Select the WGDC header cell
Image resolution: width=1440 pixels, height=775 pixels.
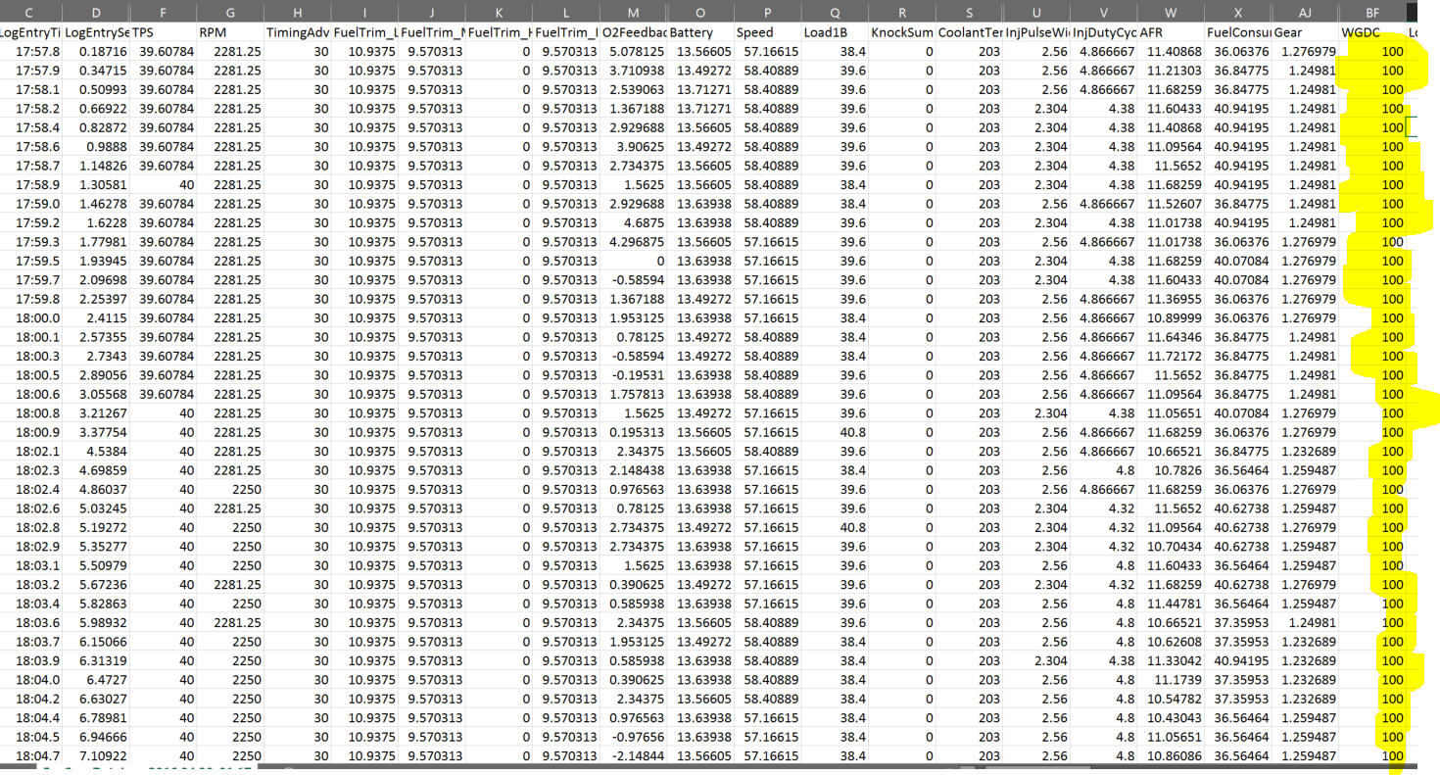pyautogui.click(x=1372, y=31)
